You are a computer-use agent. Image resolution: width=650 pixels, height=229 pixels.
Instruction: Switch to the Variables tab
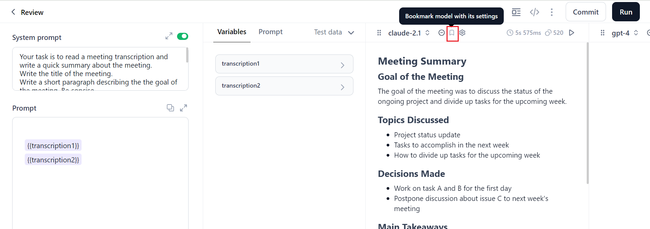coord(232,32)
